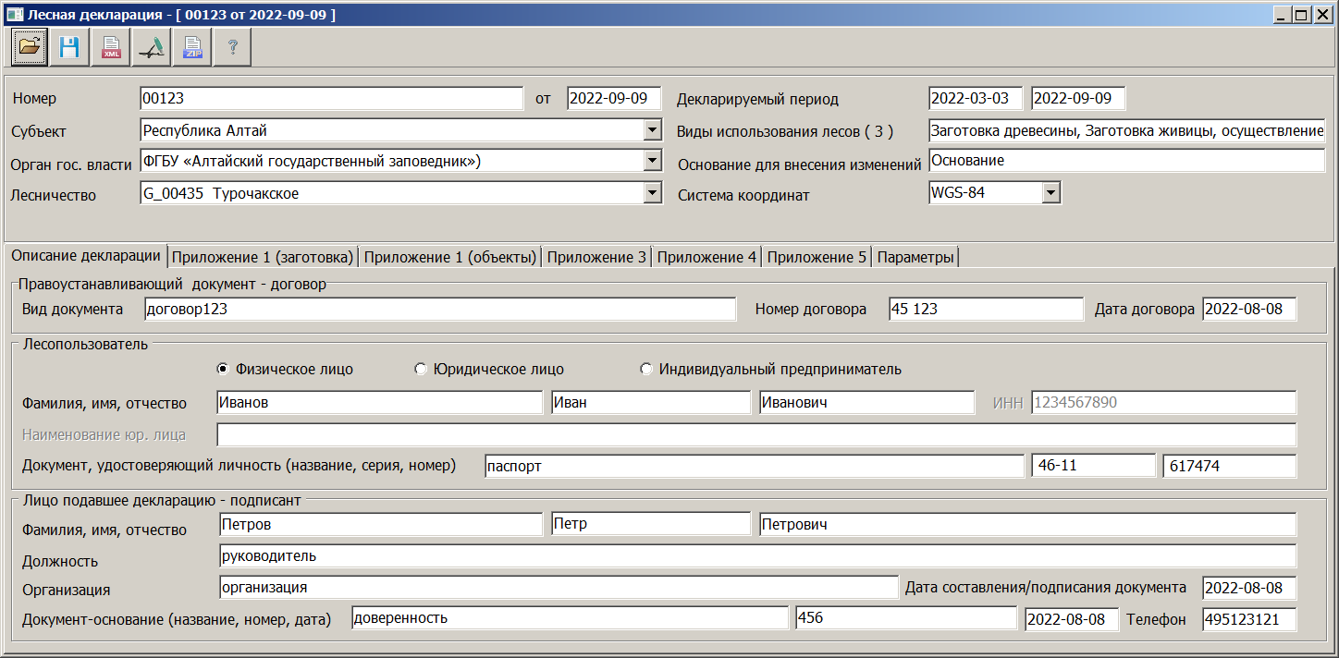Image resolution: width=1339 pixels, height=658 pixels.
Task: Open a declaration file with the folder icon
Action: point(30,47)
